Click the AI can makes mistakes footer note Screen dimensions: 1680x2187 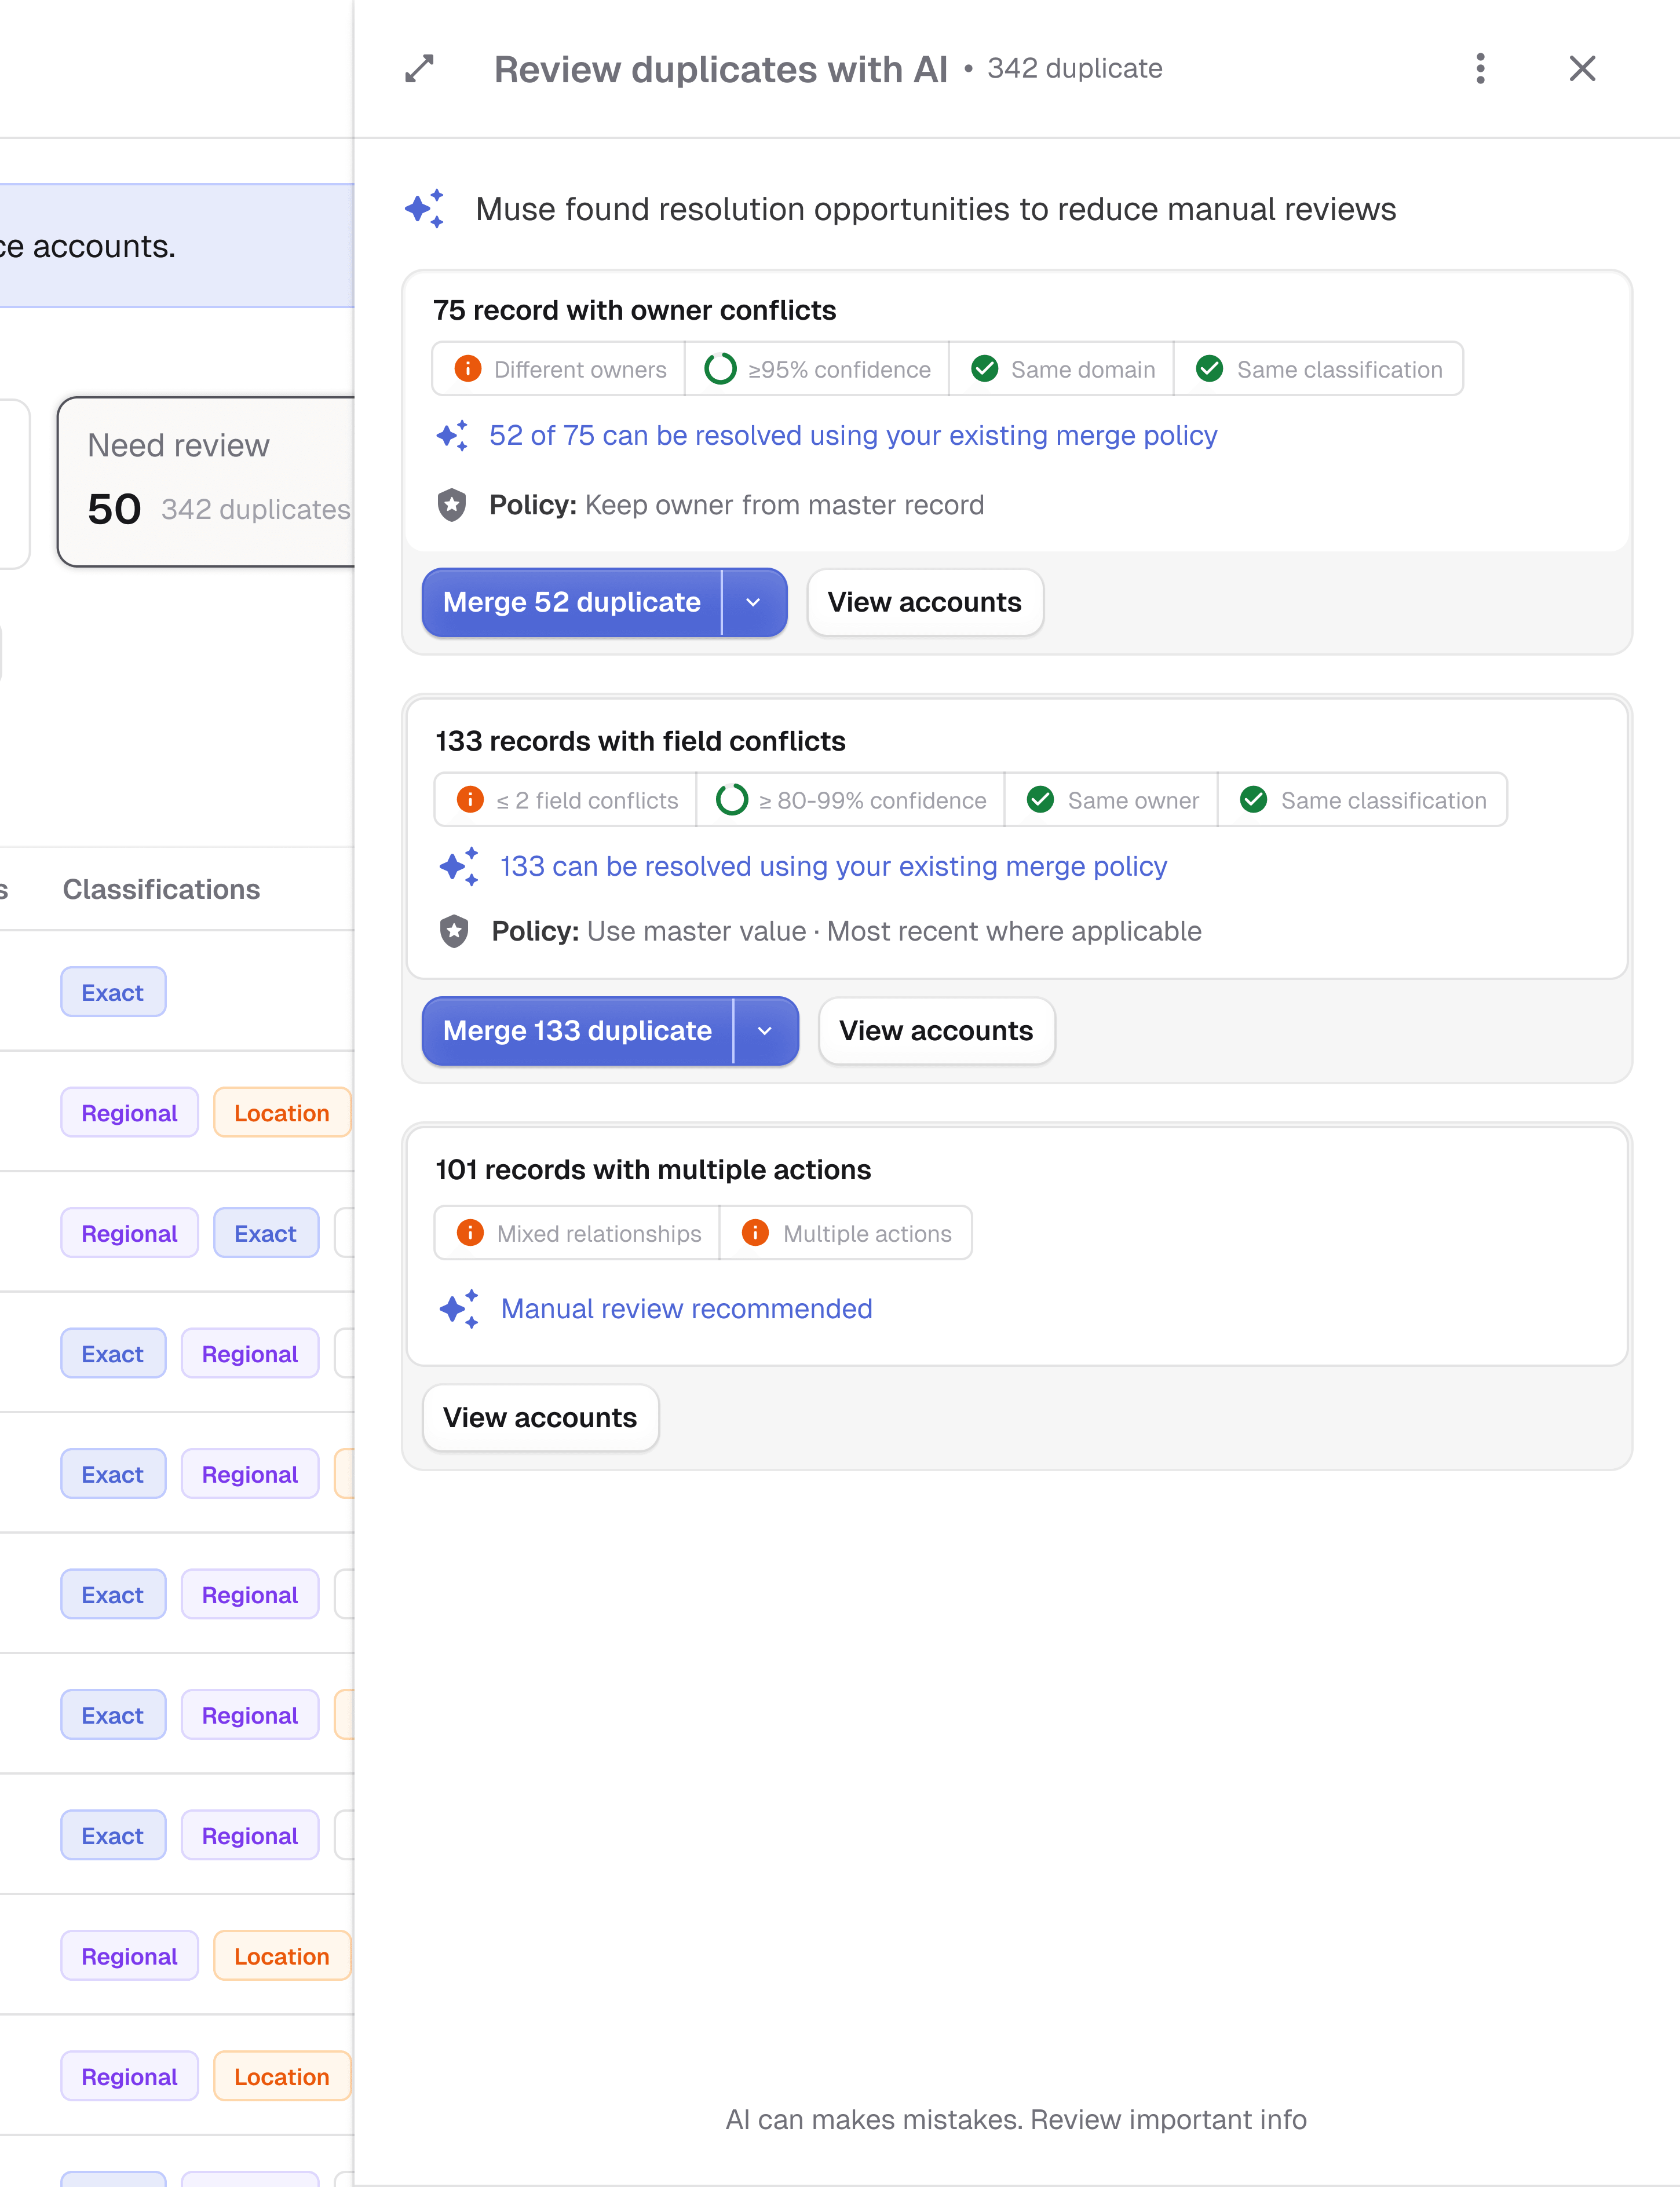(x=1016, y=2119)
